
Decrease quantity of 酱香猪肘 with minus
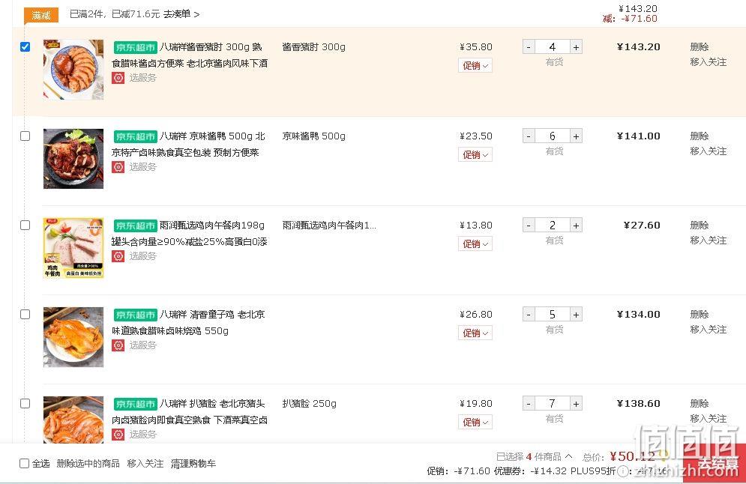[529, 46]
